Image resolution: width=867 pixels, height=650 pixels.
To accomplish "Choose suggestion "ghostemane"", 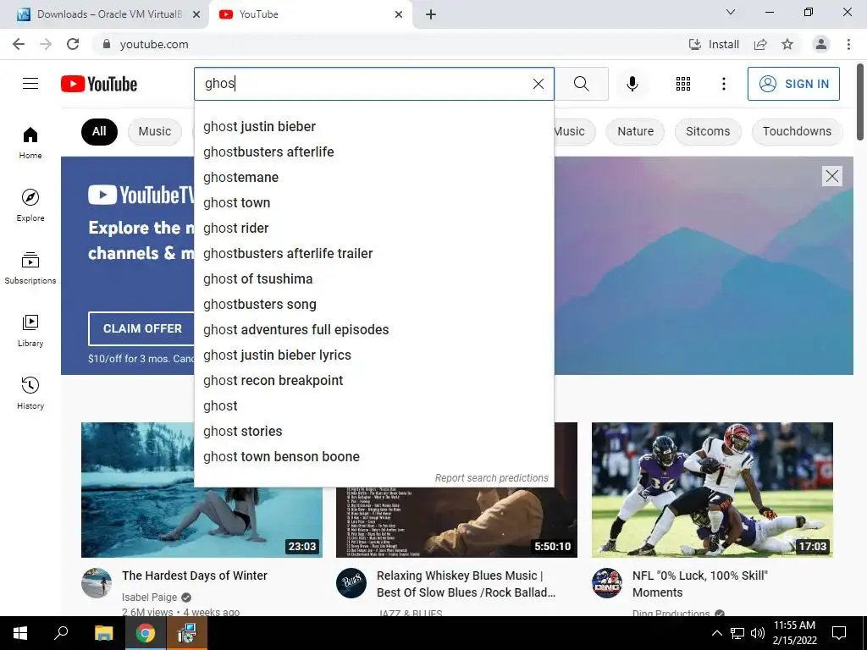I will click(374, 178).
